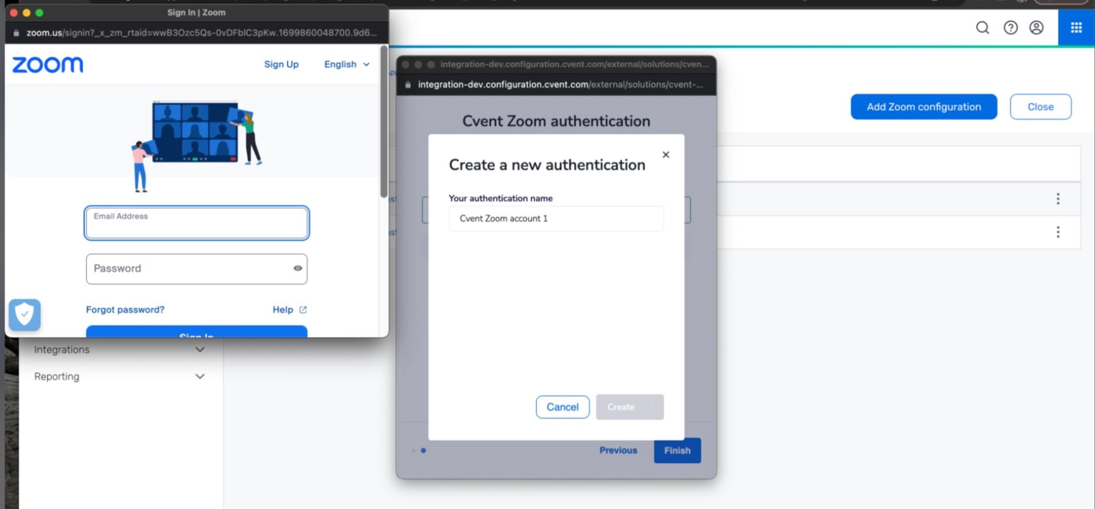This screenshot has width=1095, height=509.
Task: Click the Cvent Zoom authentication heading
Action: point(556,121)
